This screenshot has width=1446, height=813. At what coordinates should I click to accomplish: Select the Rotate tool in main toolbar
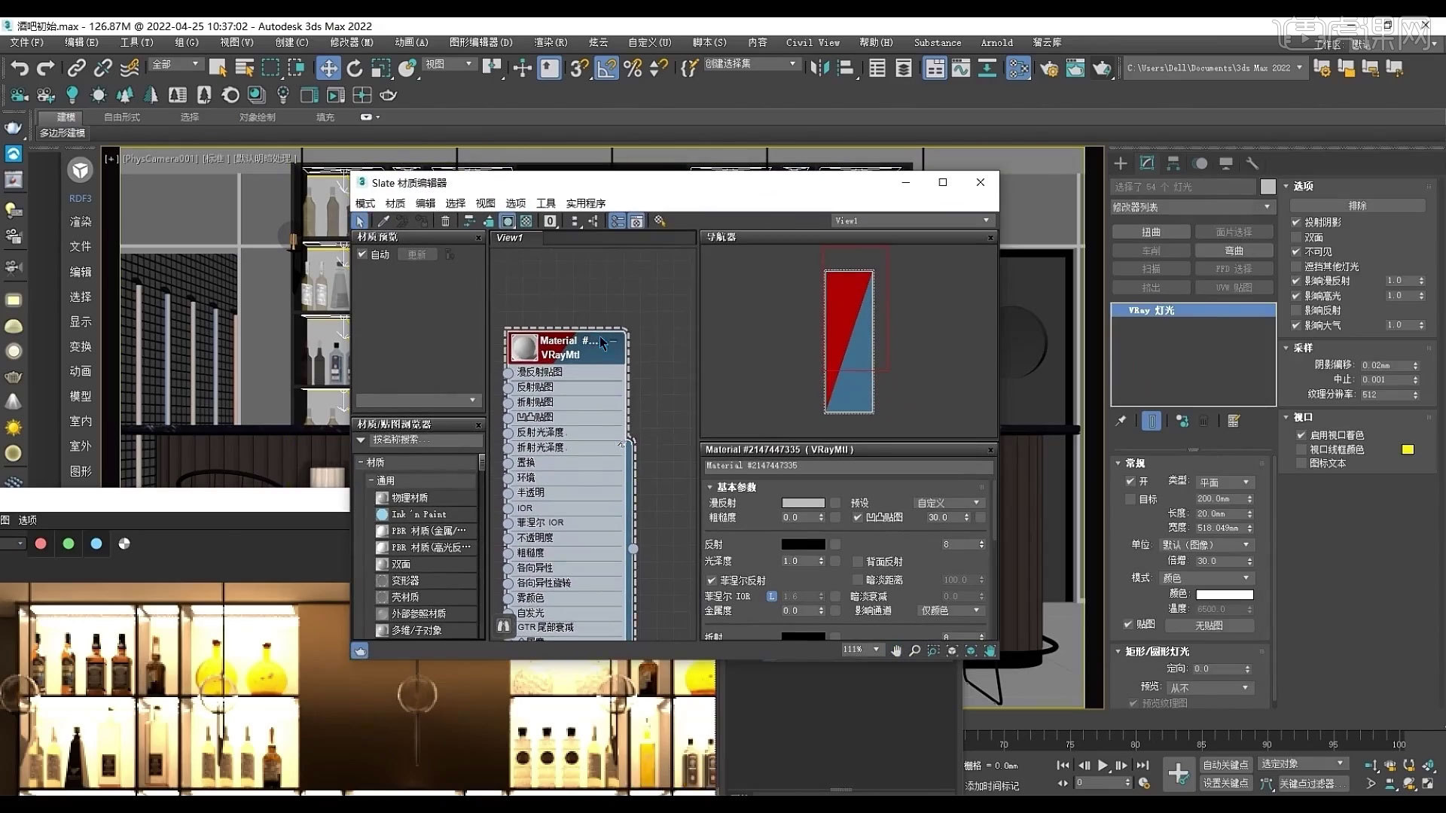click(x=355, y=69)
